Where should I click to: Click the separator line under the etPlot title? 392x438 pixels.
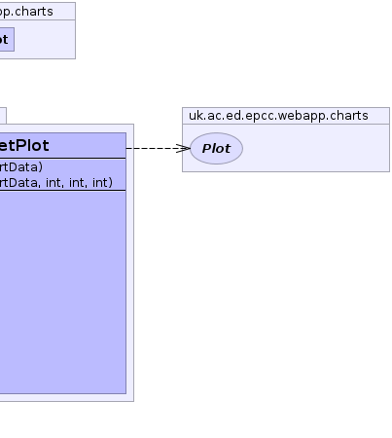63,158
